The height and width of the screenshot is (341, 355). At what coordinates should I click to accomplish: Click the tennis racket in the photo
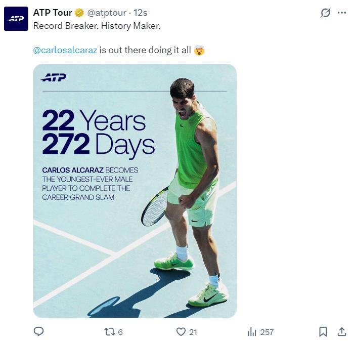click(155, 207)
